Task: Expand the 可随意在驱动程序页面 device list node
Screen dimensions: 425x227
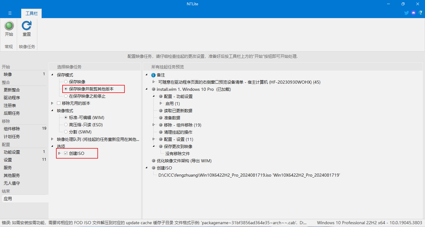Action: [154, 82]
